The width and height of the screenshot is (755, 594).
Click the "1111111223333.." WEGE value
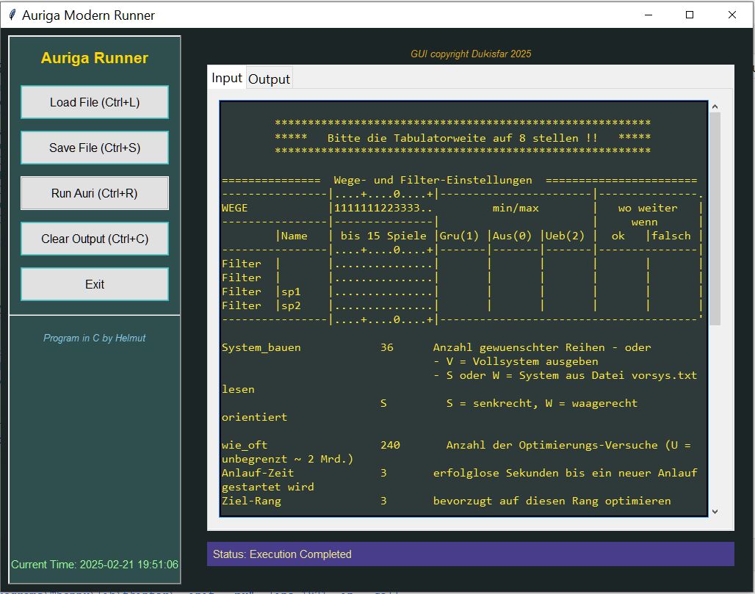383,208
